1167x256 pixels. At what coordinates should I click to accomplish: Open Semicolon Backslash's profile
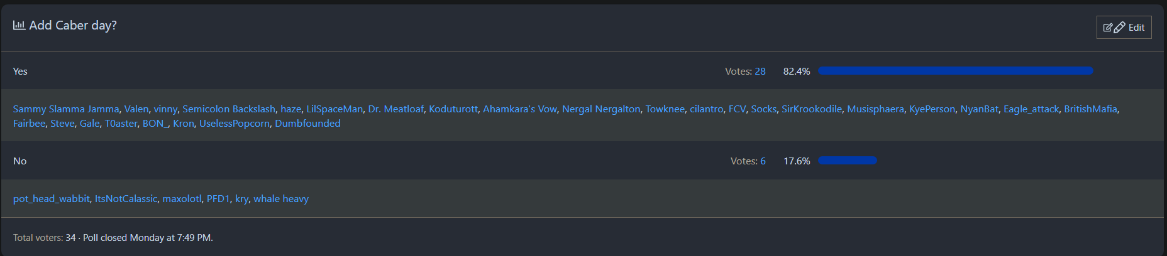tap(229, 109)
